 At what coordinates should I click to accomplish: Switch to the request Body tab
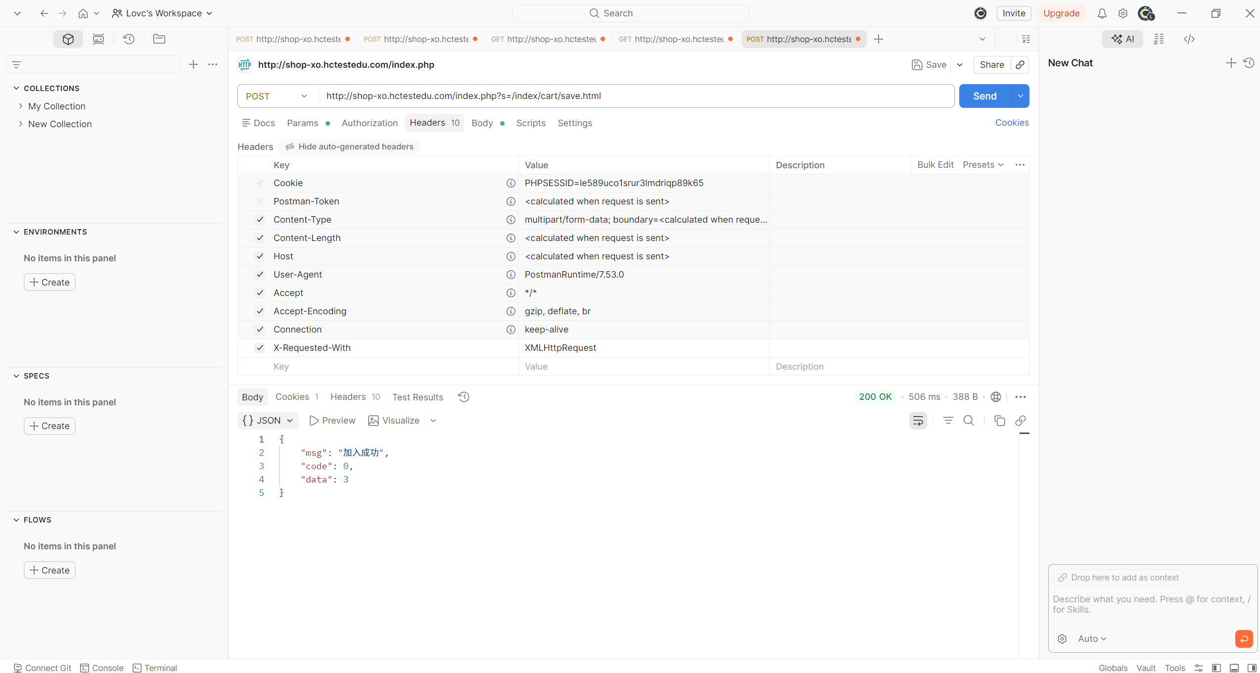482,123
